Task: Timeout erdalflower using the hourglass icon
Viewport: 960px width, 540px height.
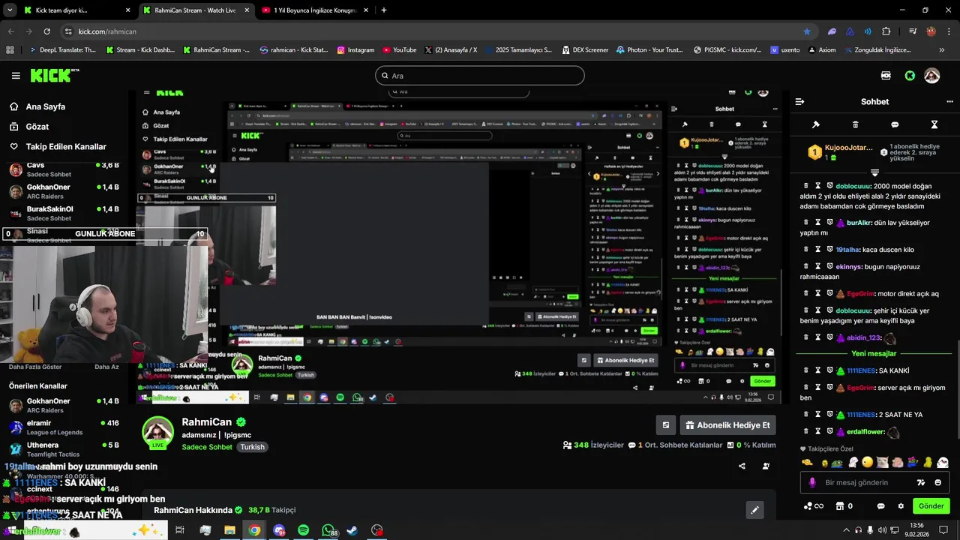Action: tap(818, 432)
